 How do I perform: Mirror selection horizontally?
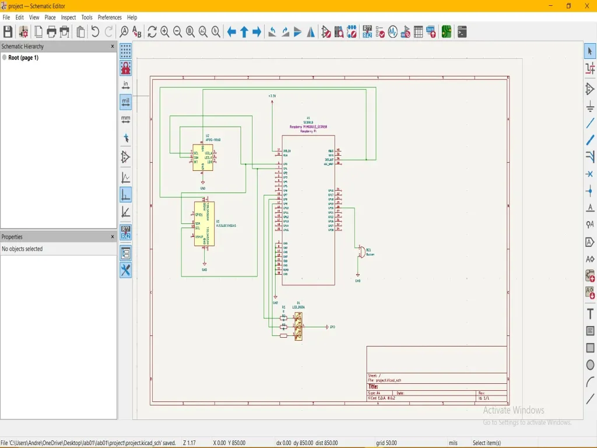311,32
